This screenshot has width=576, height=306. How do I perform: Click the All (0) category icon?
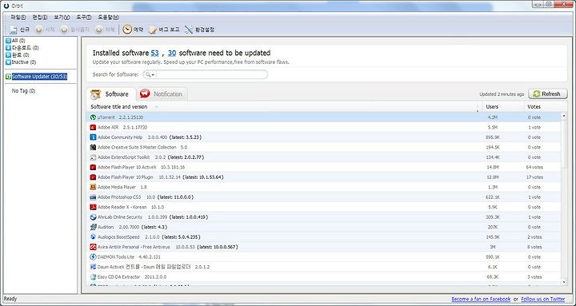(x=9, y=41)
